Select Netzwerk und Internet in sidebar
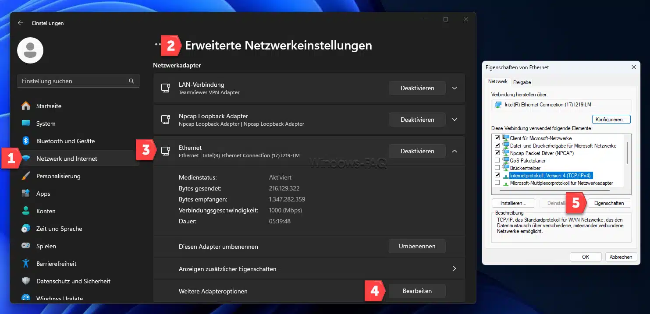 [67, 159]
